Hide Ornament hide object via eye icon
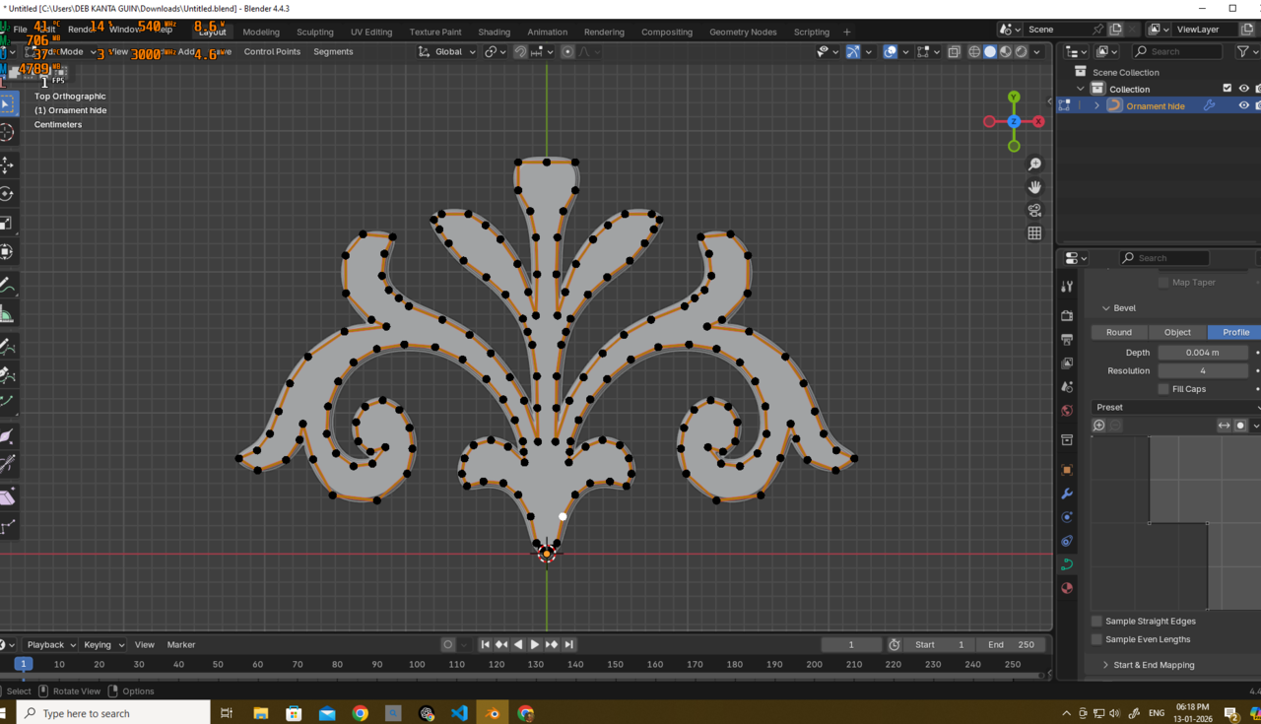 click(1243, 105)
